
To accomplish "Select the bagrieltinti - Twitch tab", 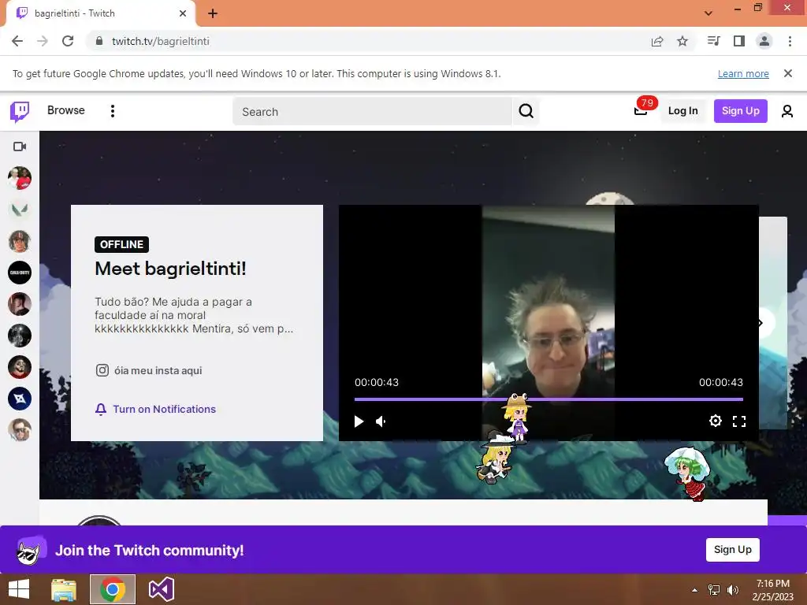I will [100, 13].
